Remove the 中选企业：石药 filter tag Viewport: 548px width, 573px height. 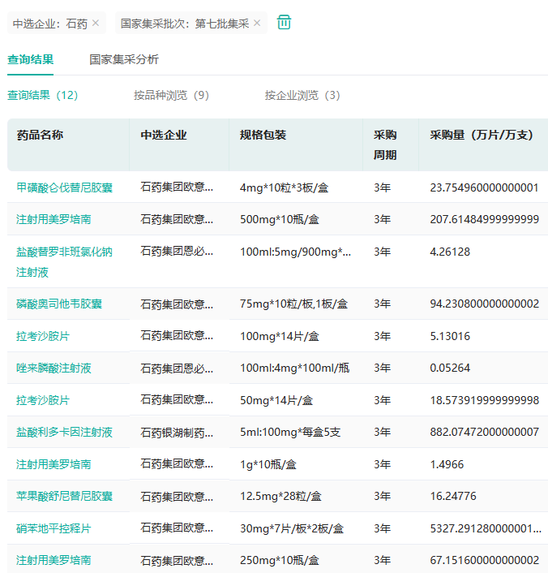(96, 24)
